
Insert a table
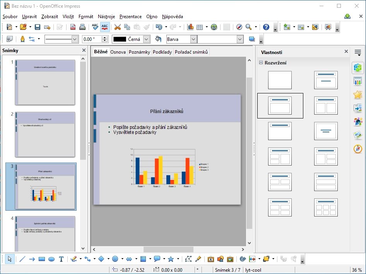point(200,27)
